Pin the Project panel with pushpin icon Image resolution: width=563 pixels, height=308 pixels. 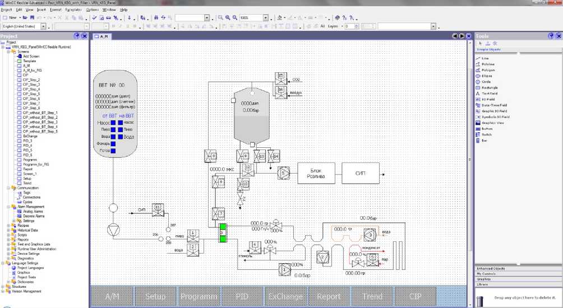(x=77, y=36)
